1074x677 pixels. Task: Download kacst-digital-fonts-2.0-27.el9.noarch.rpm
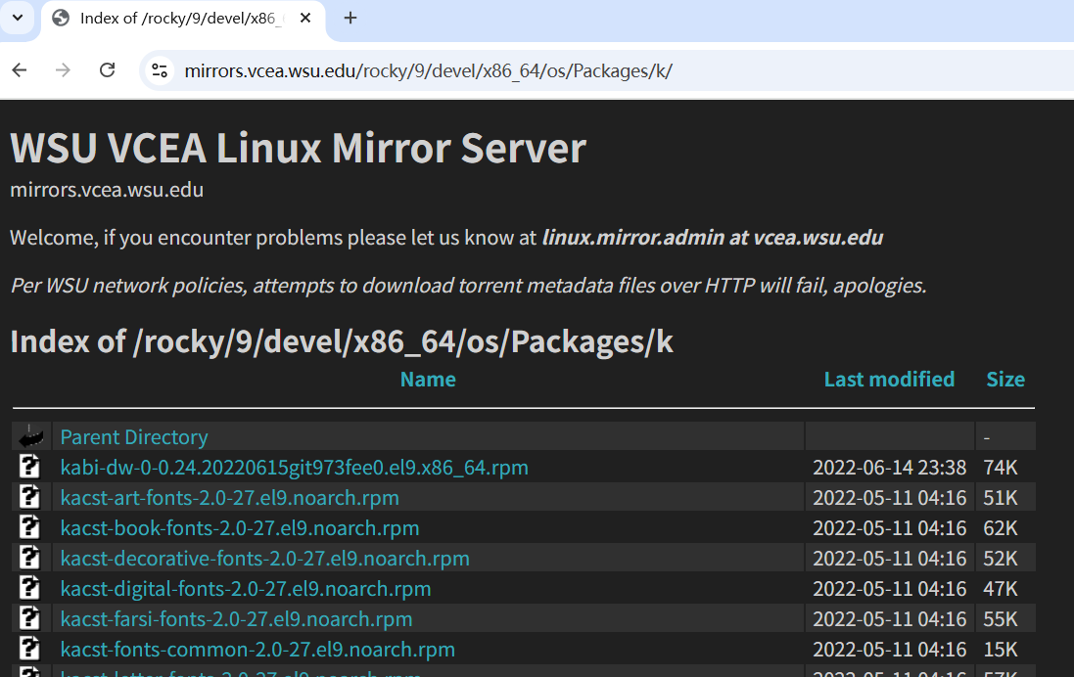(x=246, y=589)
